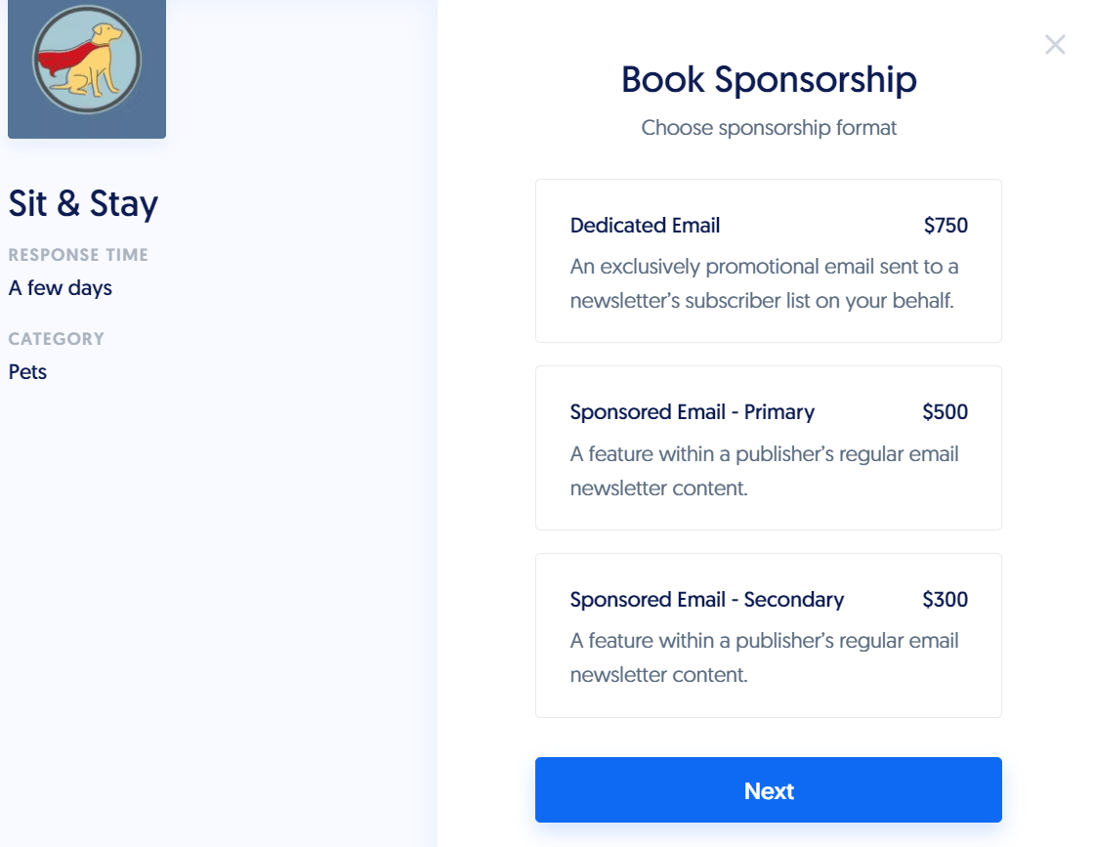Select the Dedicated Email sponsorship option

[768, 260]
